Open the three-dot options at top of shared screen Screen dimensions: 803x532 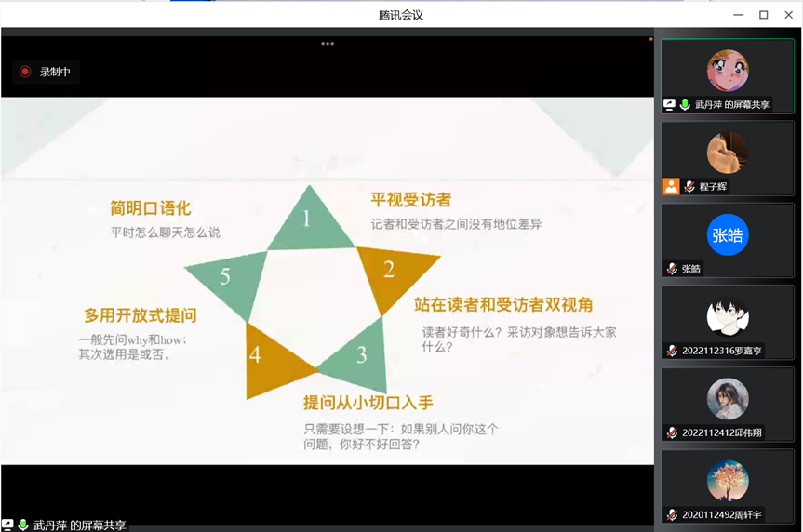(x=328, y=44)
